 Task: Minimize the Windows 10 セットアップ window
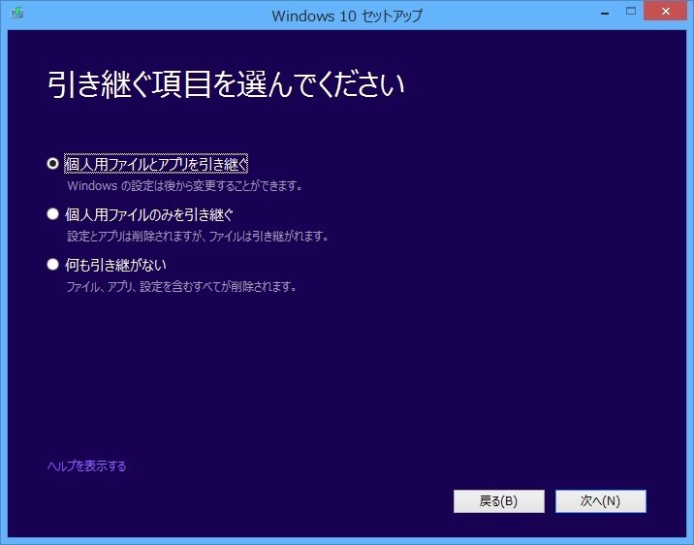pos(605,13)
